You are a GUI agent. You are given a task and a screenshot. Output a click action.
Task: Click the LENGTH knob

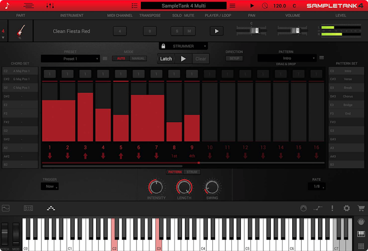point(184,187)
